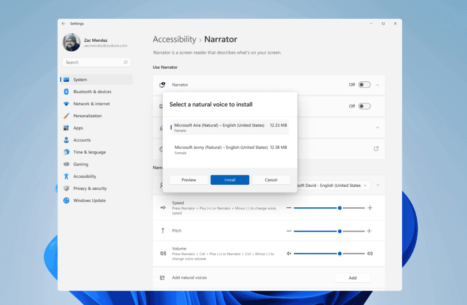Click the Pitch slider handle
The width and height of the screenshot is (467, 305).
(339, 231)
